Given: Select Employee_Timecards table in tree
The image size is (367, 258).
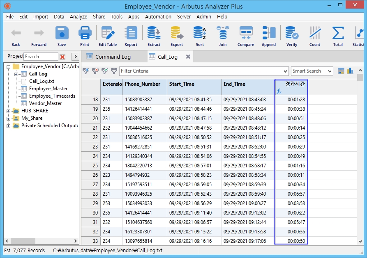Looking at the screenshot, I should point(52,96).
